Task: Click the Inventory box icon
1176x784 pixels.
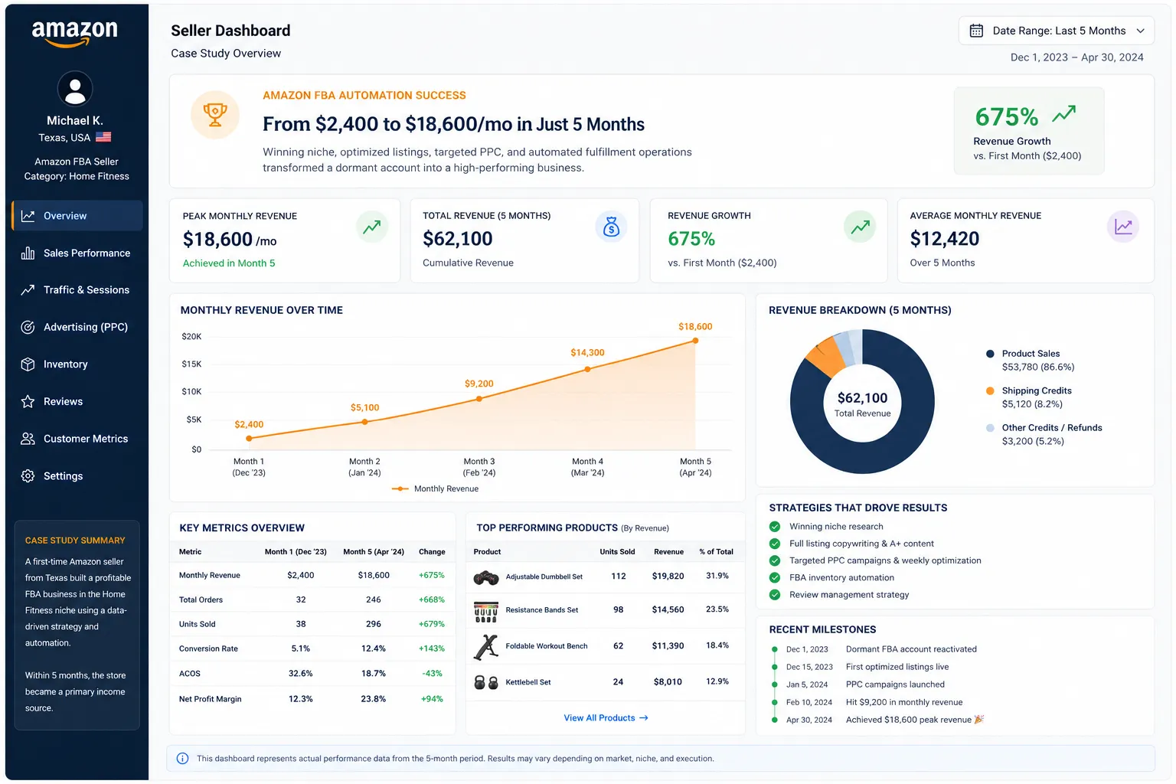Action: pos(28,364)
